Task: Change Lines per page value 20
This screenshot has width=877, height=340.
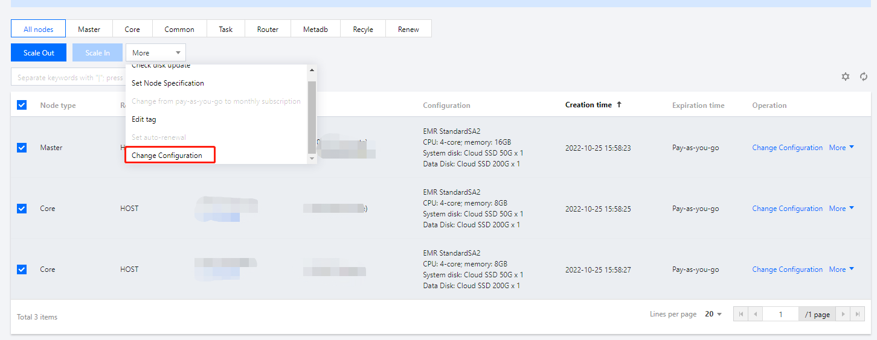Action: [x=713, y=314]
